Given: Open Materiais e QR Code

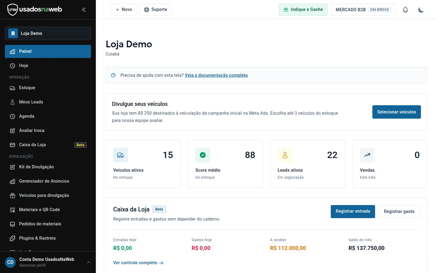Looking at the screenshot, I should [x=48, y=210].
